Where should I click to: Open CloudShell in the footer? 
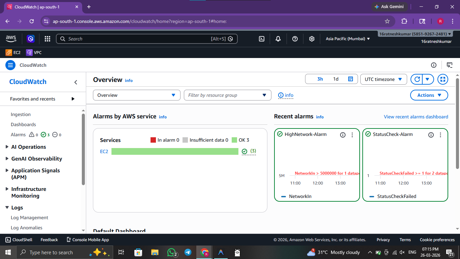click(x=19, y=240)
